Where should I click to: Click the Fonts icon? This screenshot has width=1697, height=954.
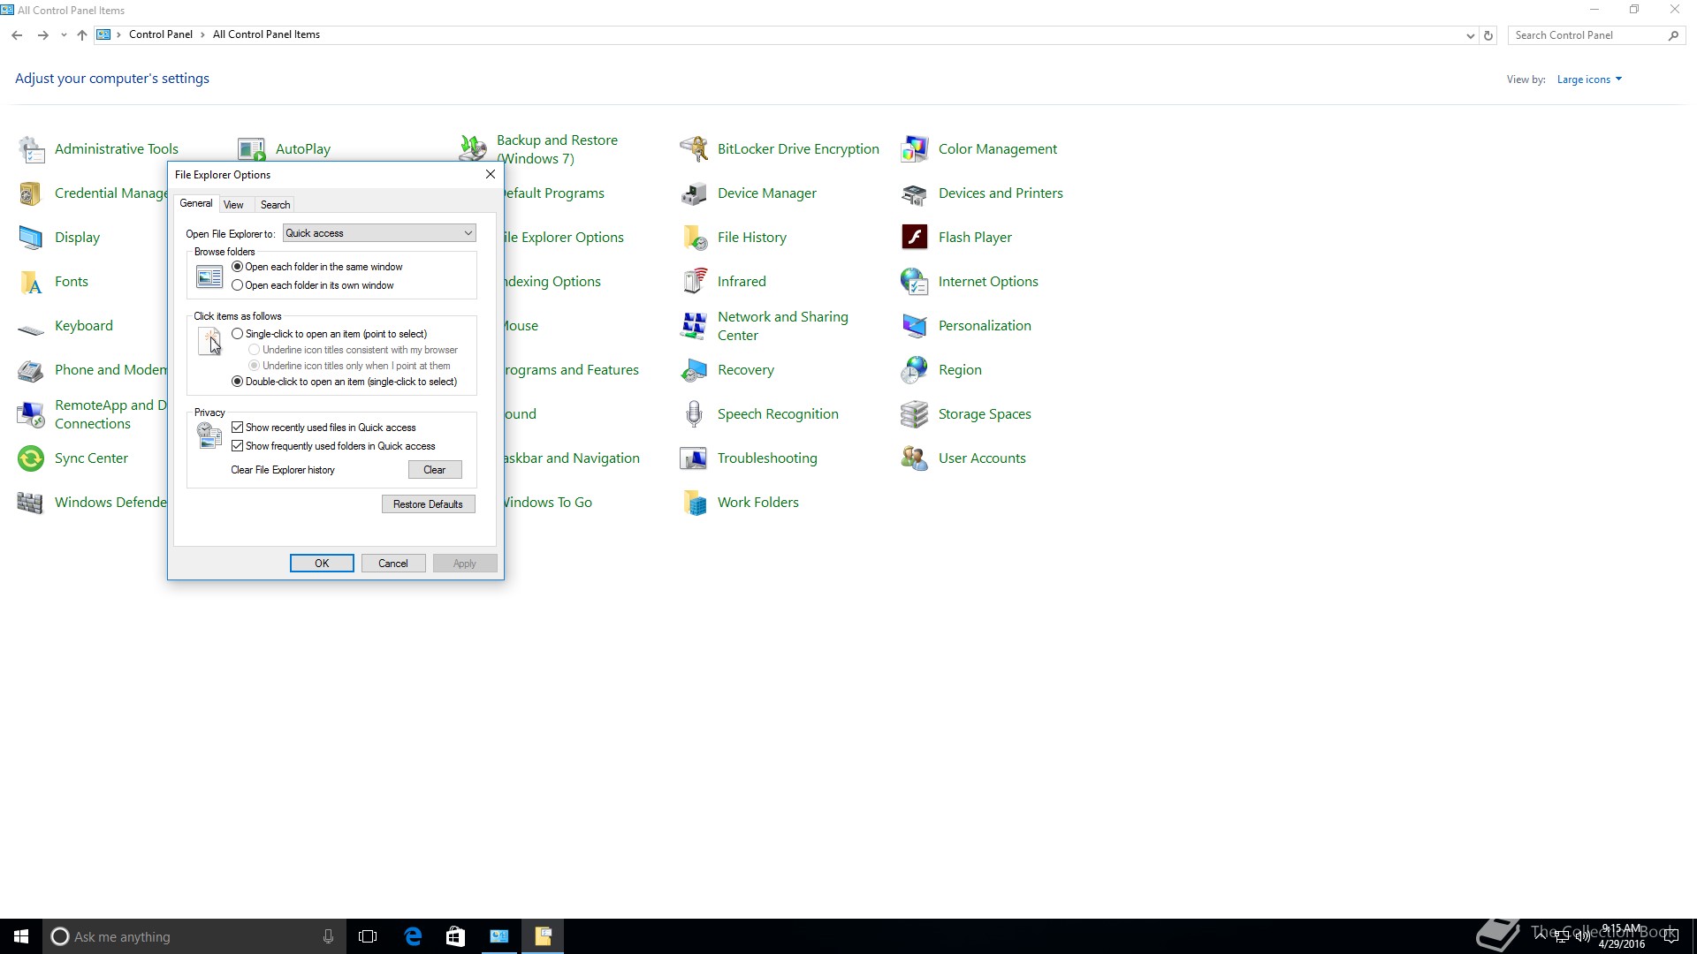[31, 282]
